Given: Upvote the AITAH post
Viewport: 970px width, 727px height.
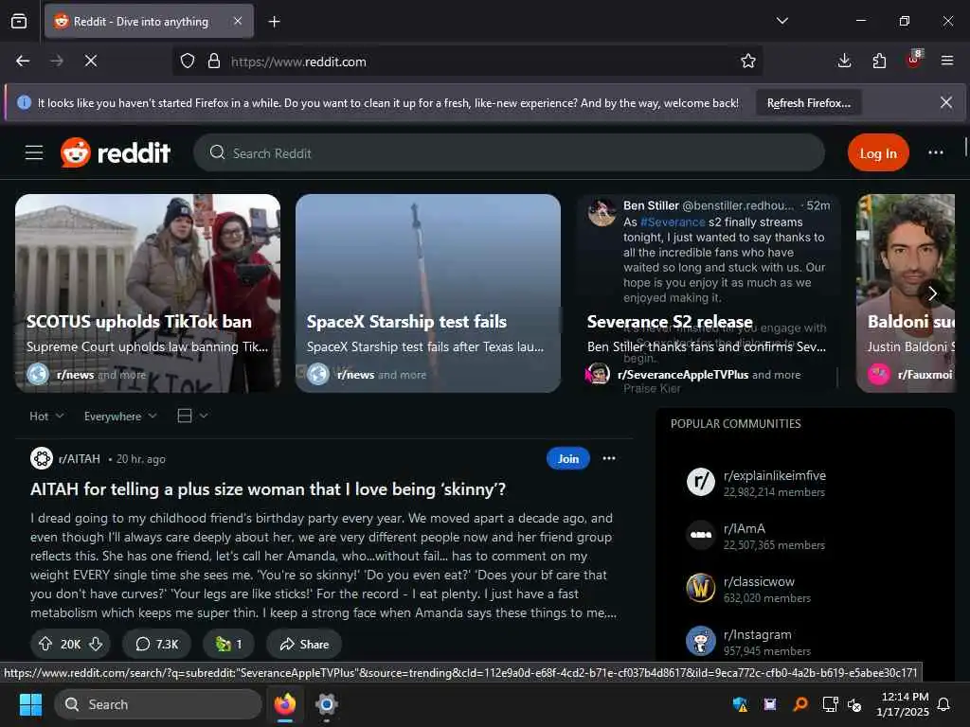Looking at the screenshot, I should (45, 644).
